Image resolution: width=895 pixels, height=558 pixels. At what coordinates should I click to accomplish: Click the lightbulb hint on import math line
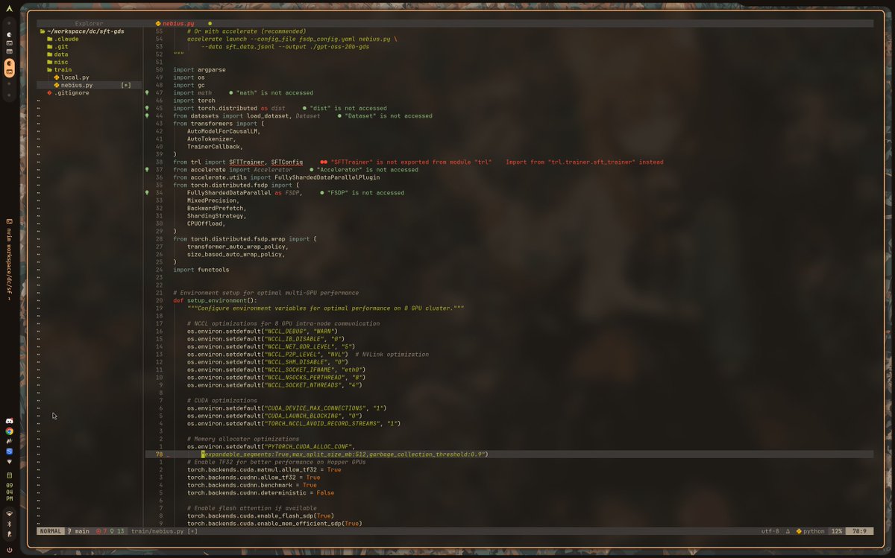click(148, 93)
